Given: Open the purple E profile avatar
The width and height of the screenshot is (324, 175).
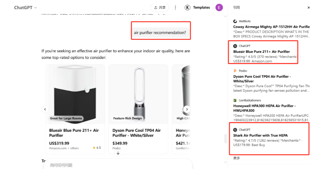Looking at the screenshot, I should pyautogui.click(x=219, y=8).
